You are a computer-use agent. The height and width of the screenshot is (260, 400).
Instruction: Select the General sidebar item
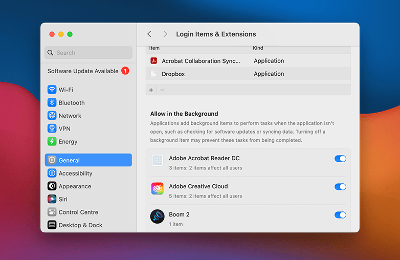tap(88, 160)
